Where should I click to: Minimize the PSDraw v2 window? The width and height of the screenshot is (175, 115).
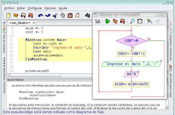click(x=157, y=15)
